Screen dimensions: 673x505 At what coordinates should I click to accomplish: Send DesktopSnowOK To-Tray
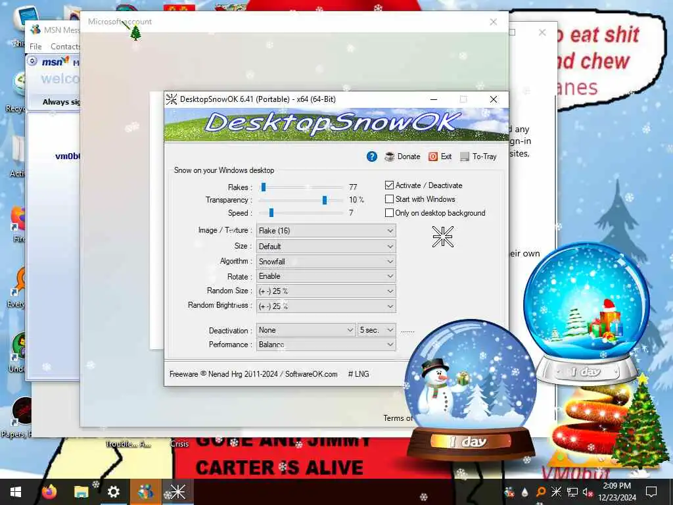[x=478, y=156]
